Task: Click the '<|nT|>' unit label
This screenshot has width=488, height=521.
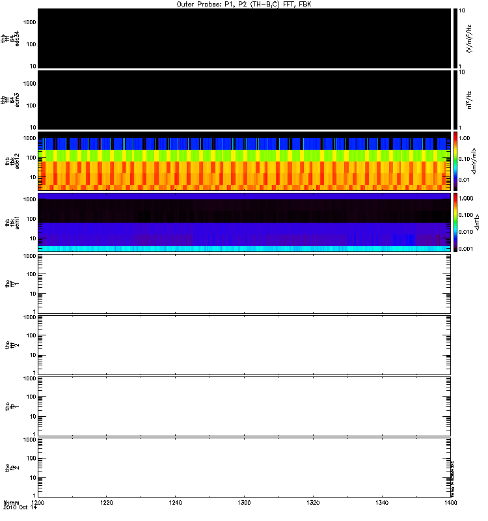Action: click(x=477, y=222)
